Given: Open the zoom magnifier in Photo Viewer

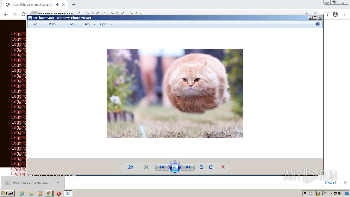Looking at the screenshot, I should pos(130,167).
